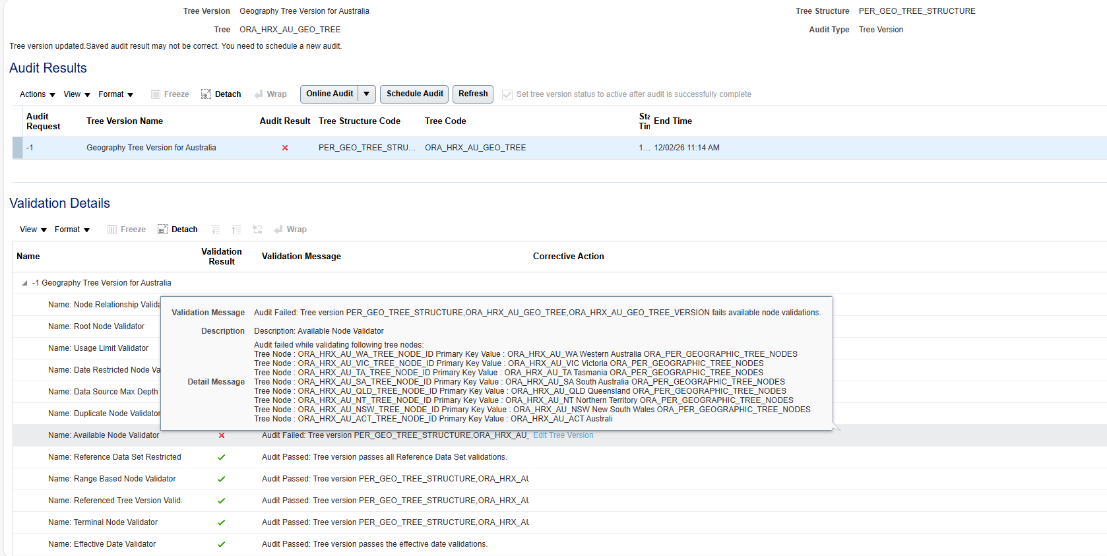Click the Edit Tree Version link
The image size is (1107, 556).
[563, 435]
